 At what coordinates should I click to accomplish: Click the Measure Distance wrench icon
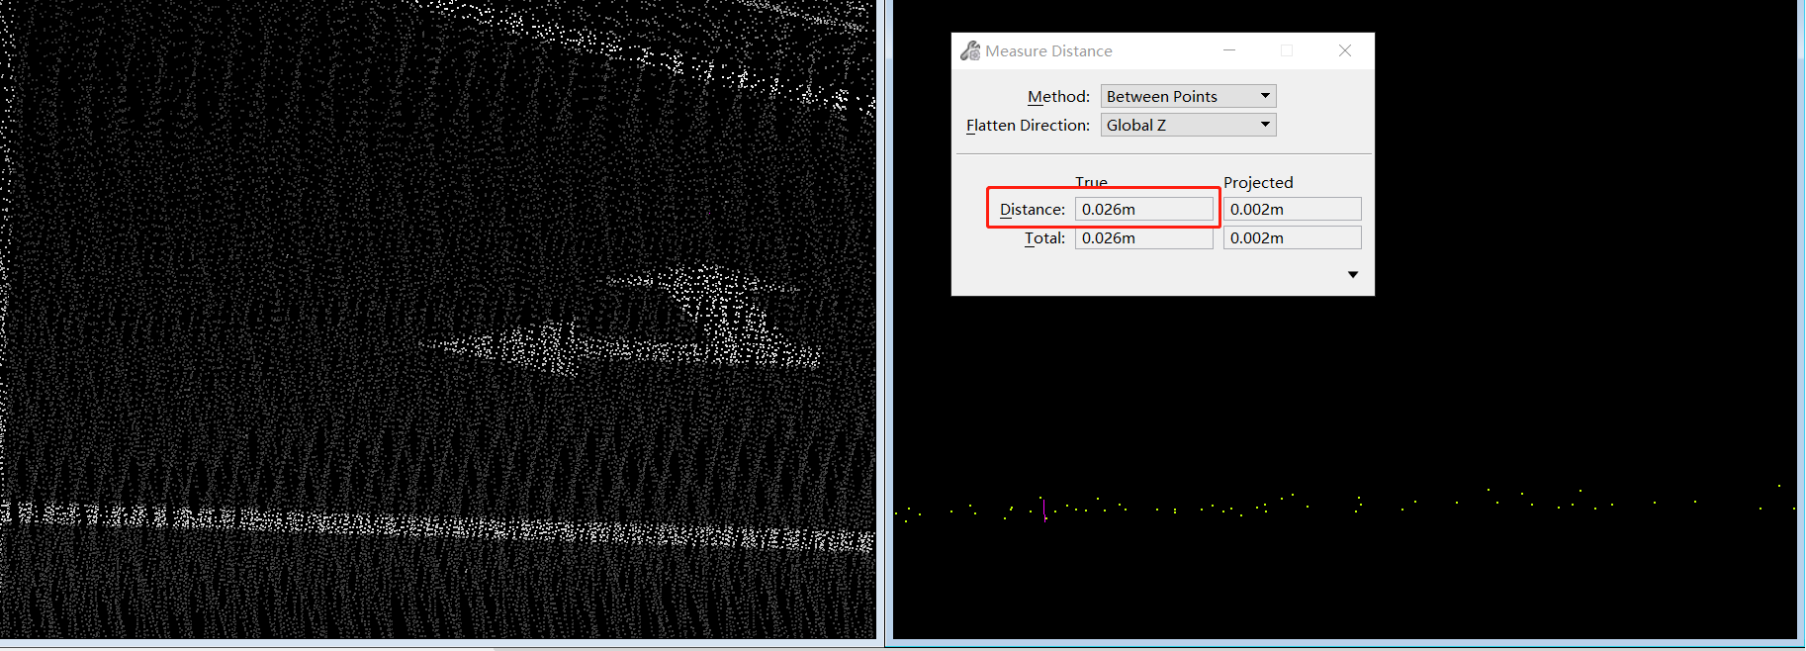pyautogui.click(x=970, y=50)
